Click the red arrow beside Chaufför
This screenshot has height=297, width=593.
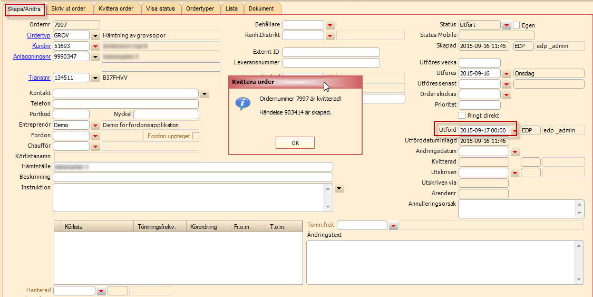pos(95,147)
